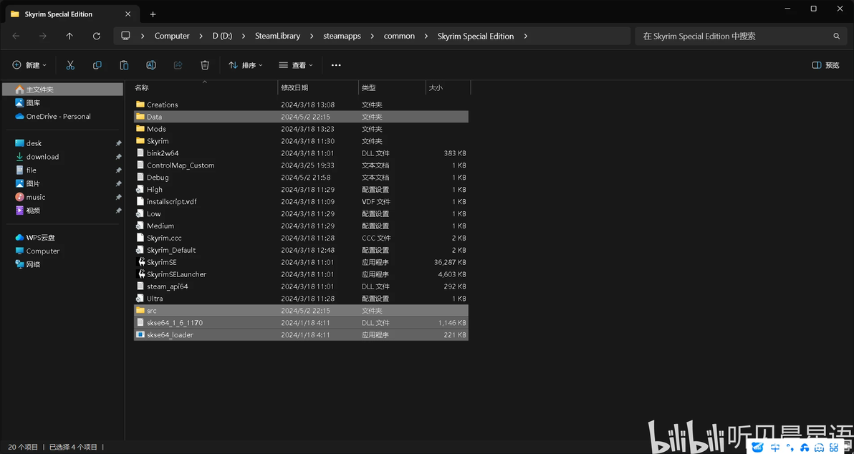
Task: Open the 新建 new dropdown
Action: click(x=29, y=65)
